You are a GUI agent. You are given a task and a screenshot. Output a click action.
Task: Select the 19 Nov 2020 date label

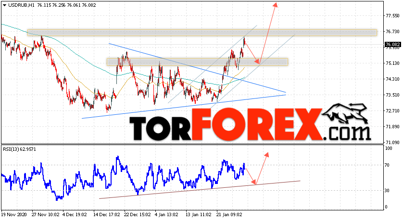click(x=13, y=214)
